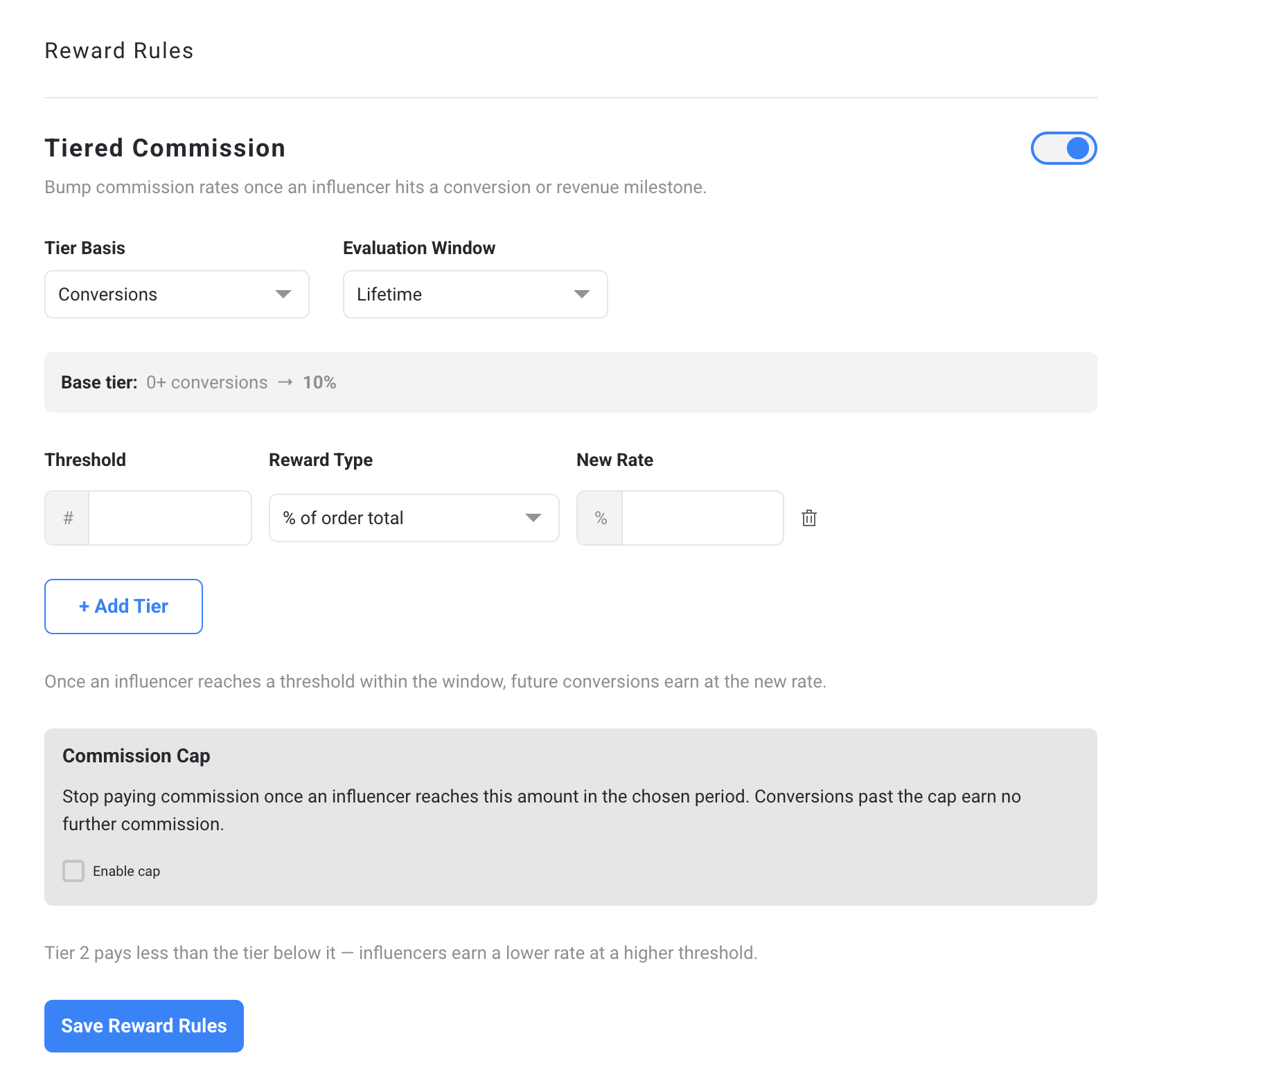Open the Reward Type dropdown
Screen dimensions: 1265x1076
click(414, 518)
